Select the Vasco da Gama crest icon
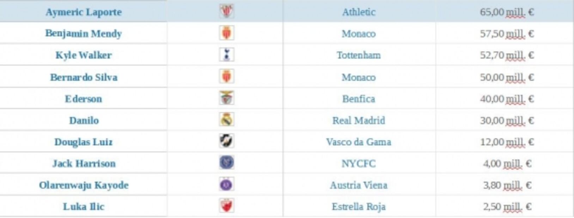 [x=226, y=141]
